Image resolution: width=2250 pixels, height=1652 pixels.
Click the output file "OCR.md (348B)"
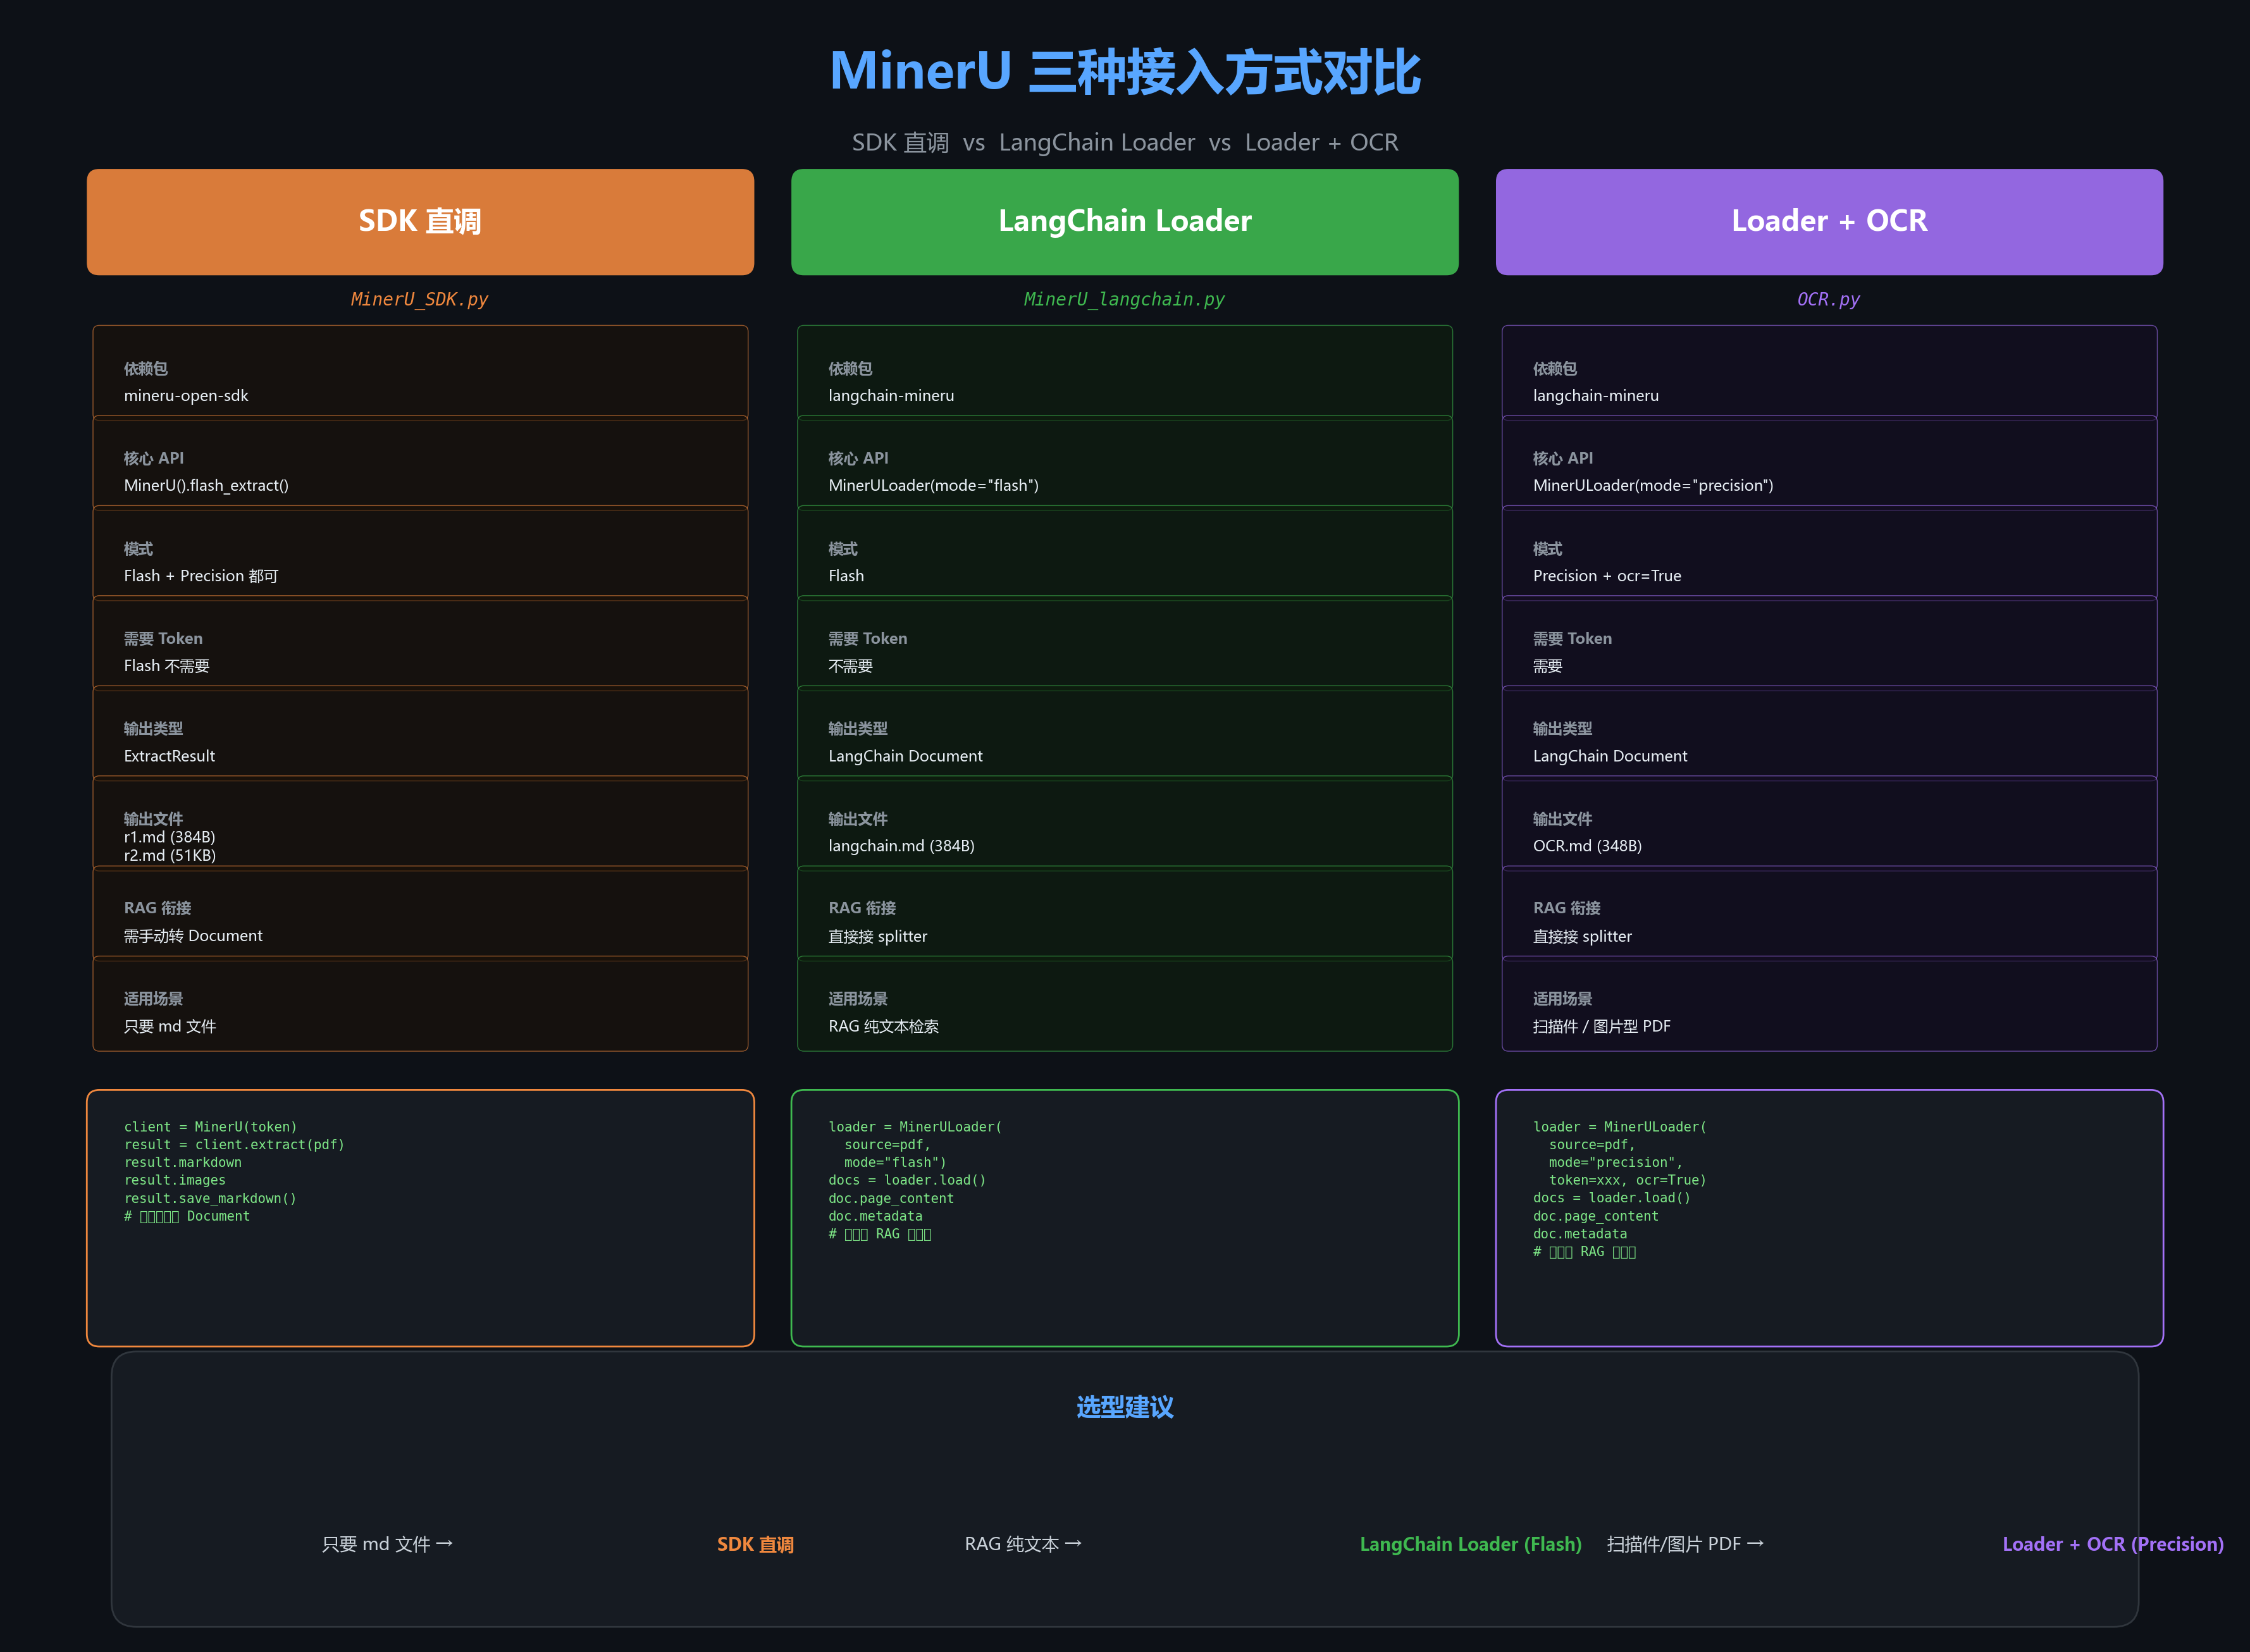[1588, 846]
